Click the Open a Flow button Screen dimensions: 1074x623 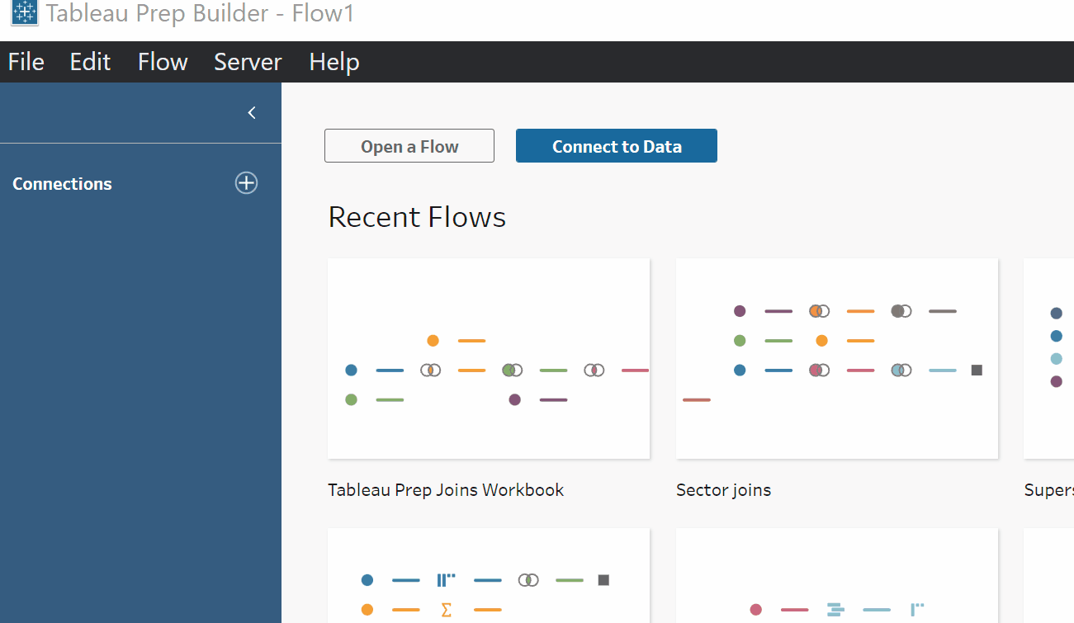pos(409,146)
